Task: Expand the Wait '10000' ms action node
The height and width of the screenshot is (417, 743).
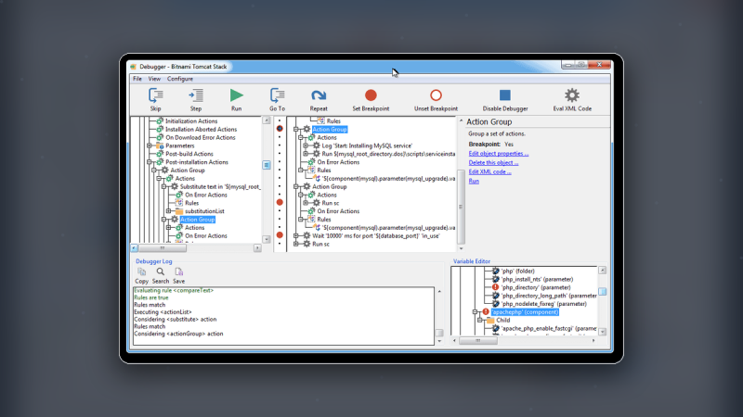Action: pyautogui.click(x=296, y=236)
